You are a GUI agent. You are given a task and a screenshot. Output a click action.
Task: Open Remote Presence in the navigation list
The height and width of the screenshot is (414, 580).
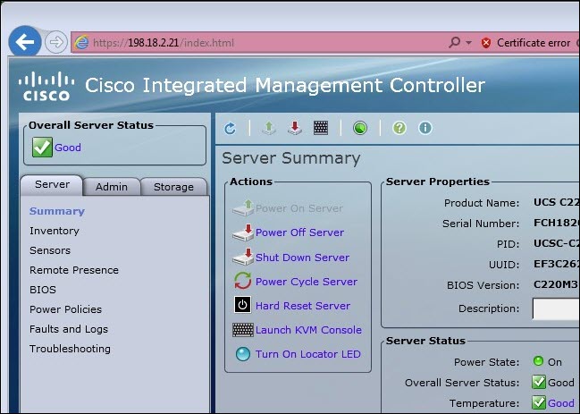coord(74,270)
